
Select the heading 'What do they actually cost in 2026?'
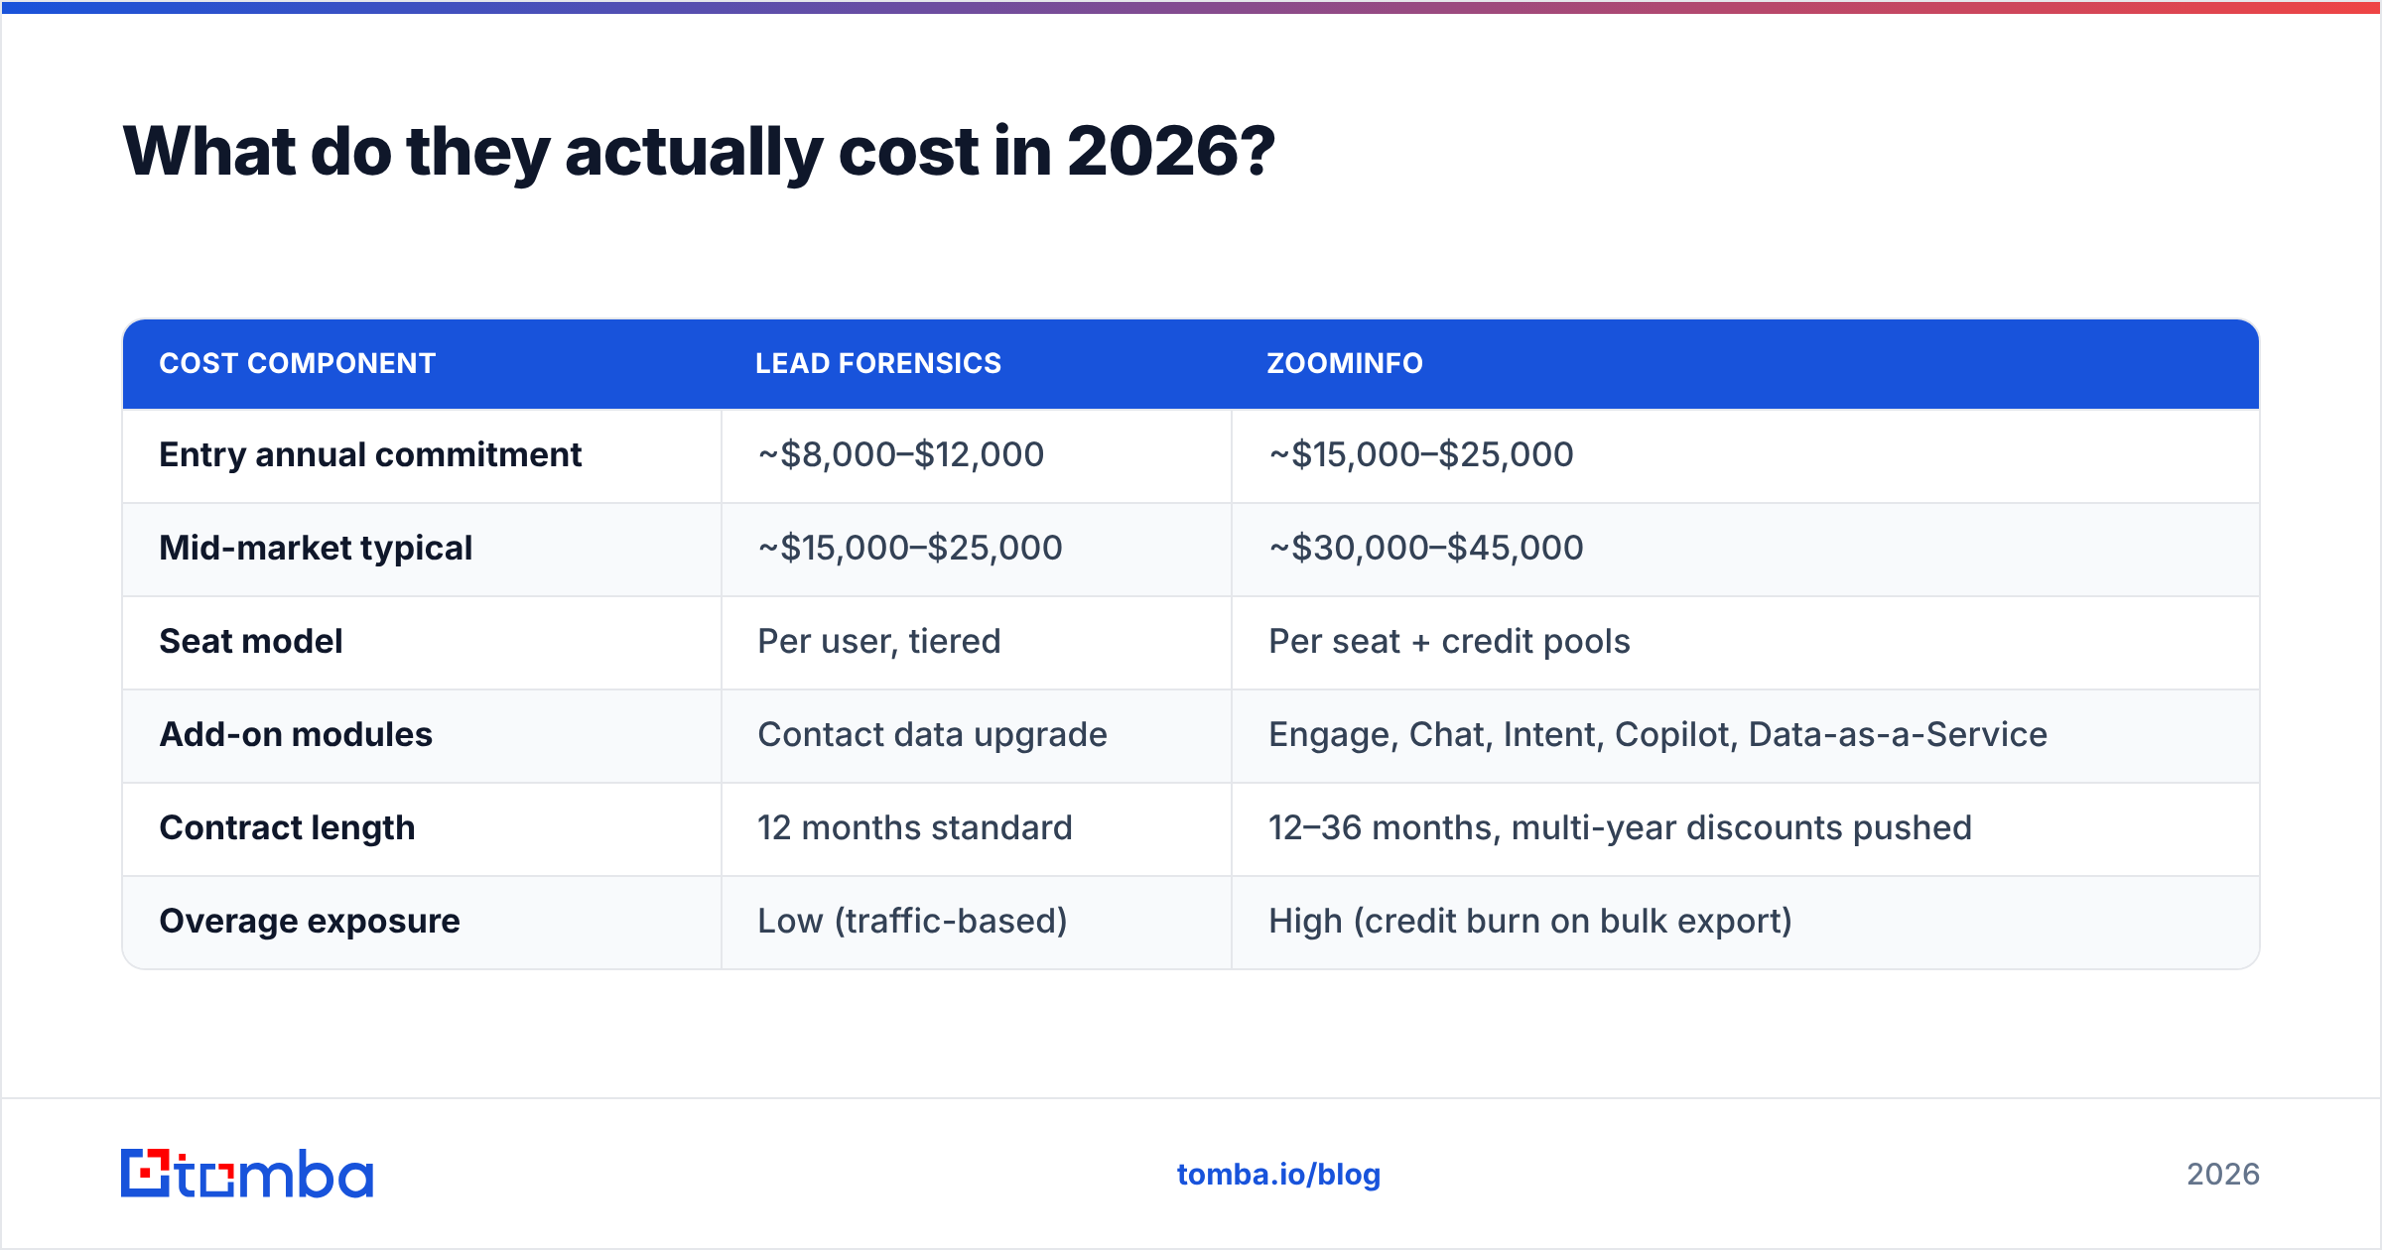(699, 152)
